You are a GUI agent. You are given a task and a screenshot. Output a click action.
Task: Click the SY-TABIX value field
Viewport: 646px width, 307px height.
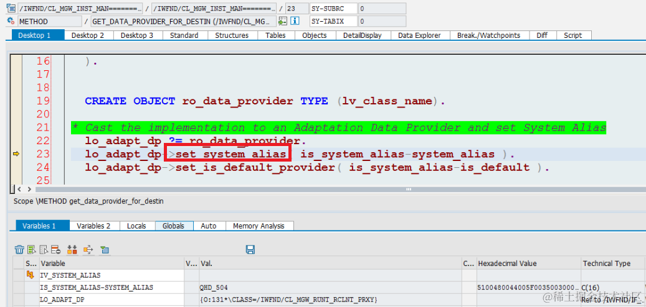tap(382, 21)
